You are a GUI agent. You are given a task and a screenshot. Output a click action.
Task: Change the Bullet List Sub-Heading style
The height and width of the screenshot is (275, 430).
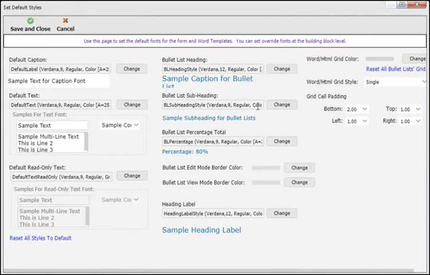[x=282, y=105]
